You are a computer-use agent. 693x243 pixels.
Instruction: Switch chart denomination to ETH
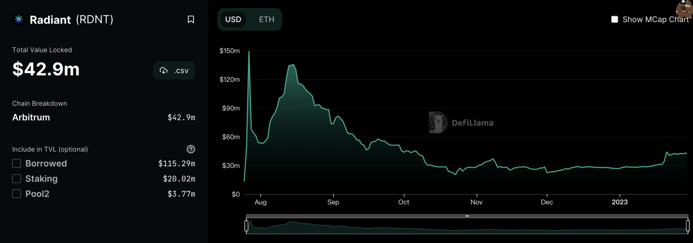267,19
